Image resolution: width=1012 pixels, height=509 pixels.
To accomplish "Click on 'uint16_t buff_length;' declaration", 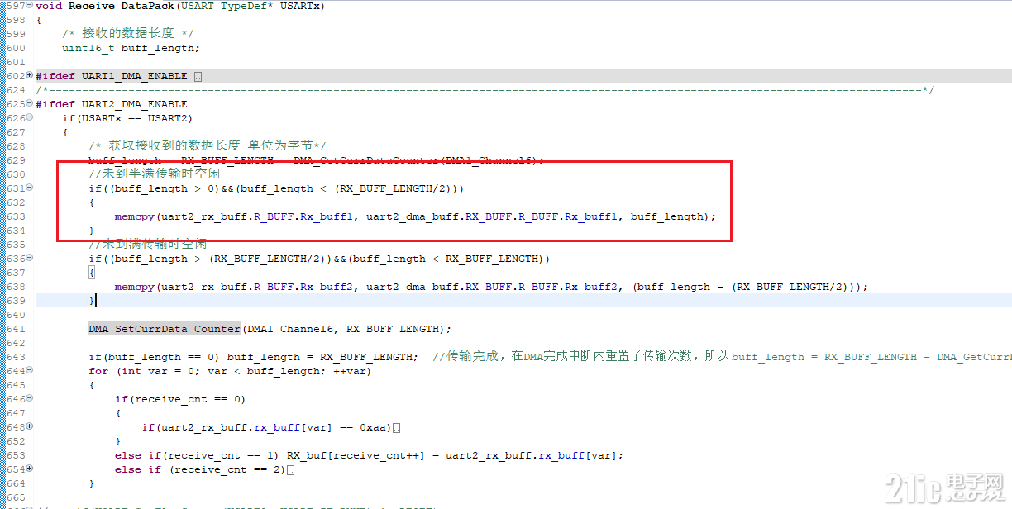I will pos(131,48).
